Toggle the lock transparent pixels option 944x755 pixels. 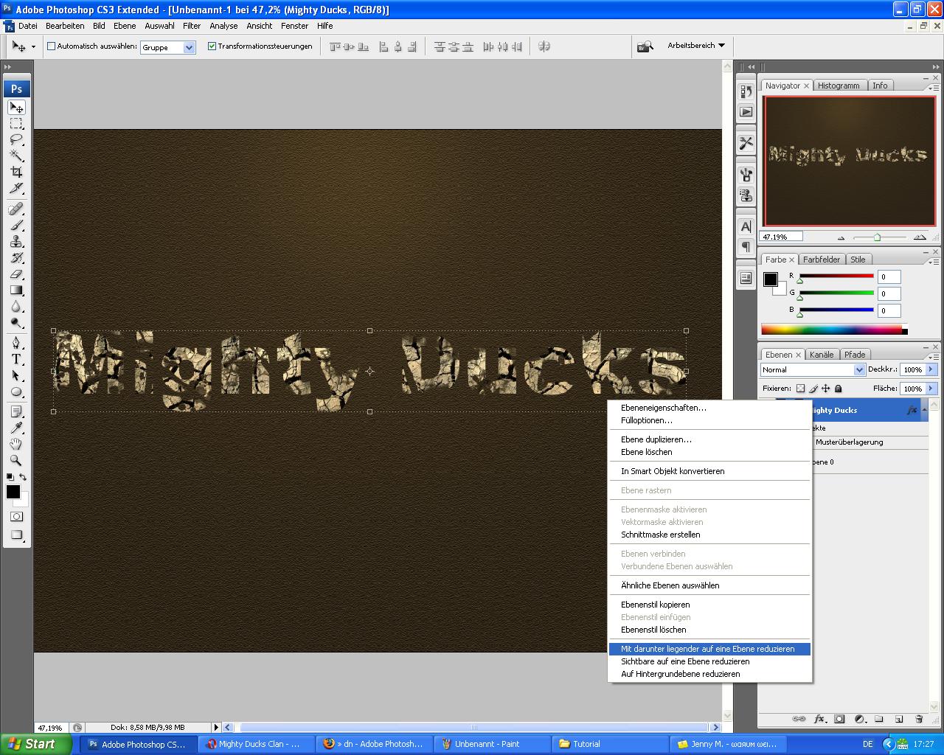tap(800, 389)
